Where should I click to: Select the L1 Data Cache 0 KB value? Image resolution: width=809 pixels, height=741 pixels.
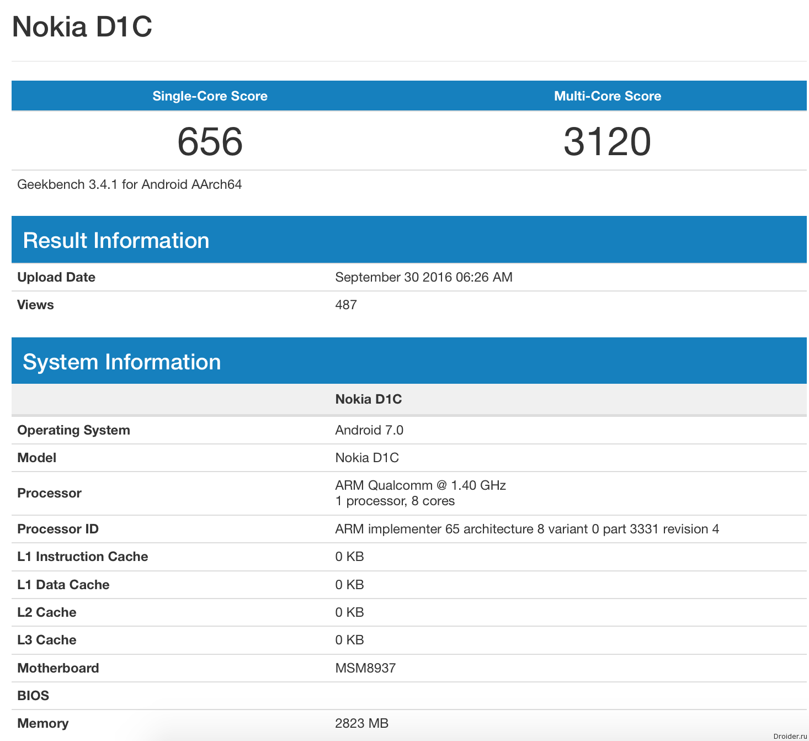tap(349, 585)
